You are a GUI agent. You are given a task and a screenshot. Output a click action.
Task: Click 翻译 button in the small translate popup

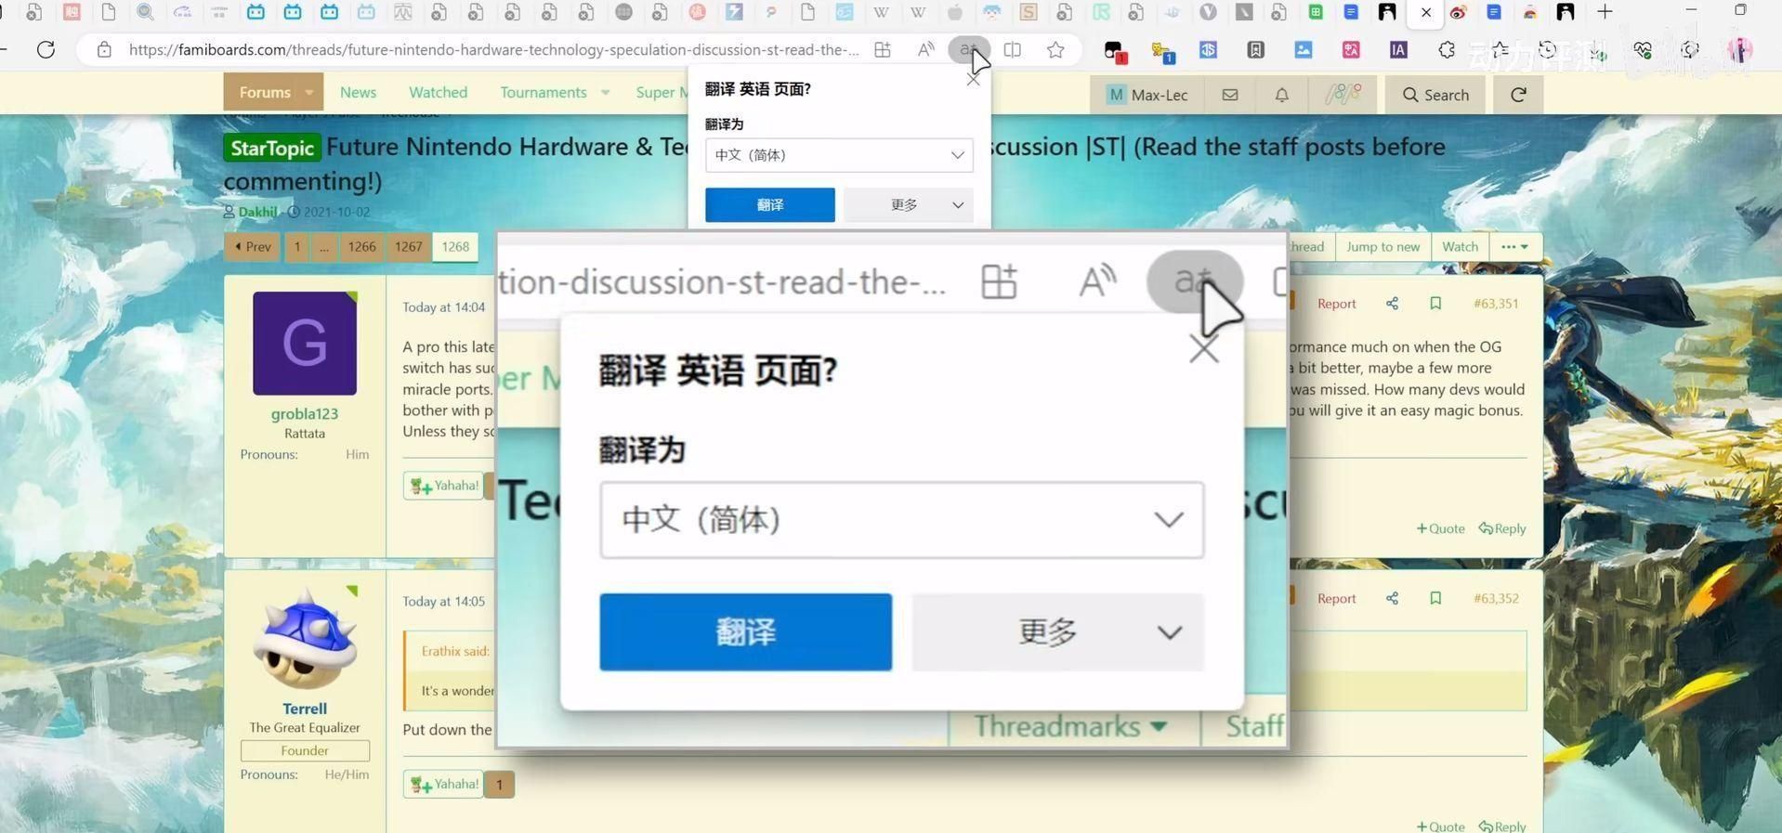click(769, 205)
